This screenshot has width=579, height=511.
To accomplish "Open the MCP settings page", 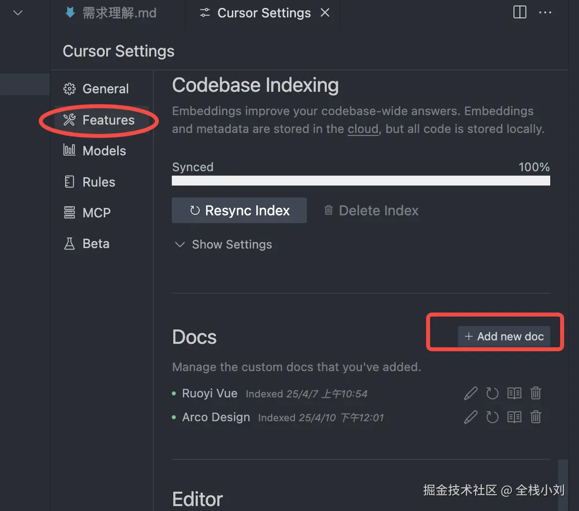I will pyautogui.click(x=87, y=212).
